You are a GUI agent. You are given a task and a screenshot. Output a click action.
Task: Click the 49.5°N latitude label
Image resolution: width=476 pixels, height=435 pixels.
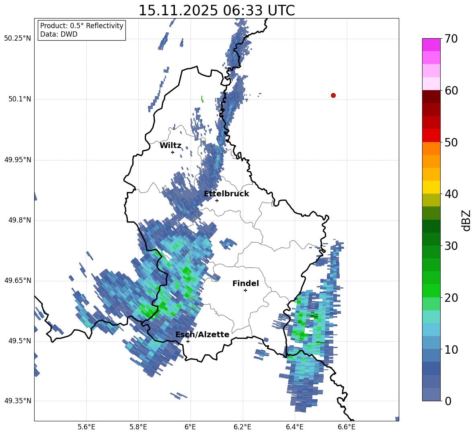(x=20, y=341)
